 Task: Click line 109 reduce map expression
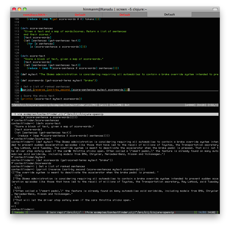tap(64, 19)
